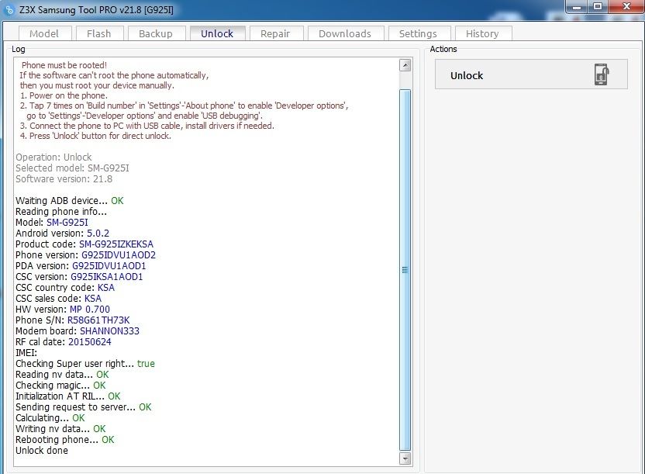Image resolution: width=645 pixels, height=474 pixels.
Task: Click the 'Unlock done' log line
Action: (x=42, y=451)
